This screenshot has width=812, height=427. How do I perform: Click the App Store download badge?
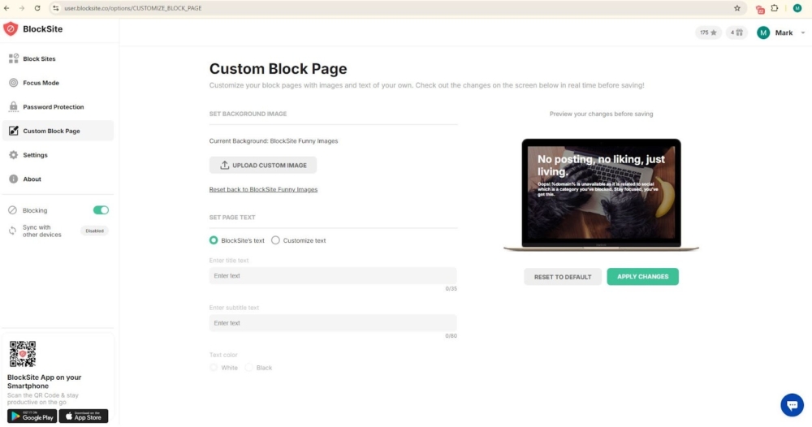[x=83, y=416]
